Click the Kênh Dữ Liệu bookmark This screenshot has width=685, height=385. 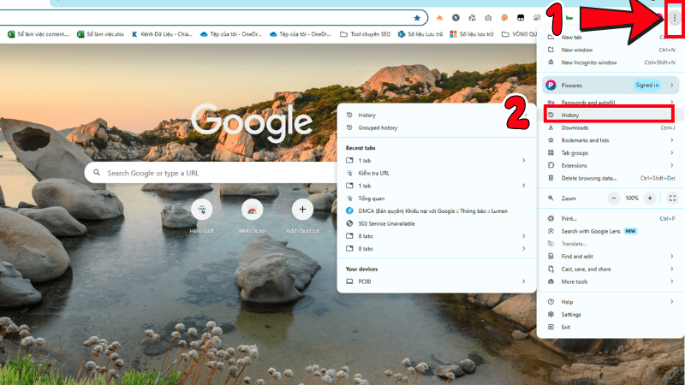(x=164, y=34)
